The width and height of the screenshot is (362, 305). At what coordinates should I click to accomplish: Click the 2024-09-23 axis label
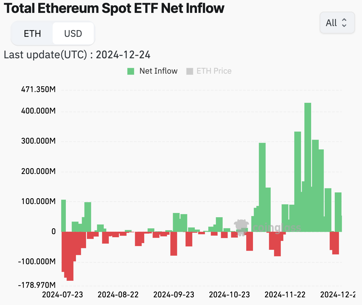(x=174, y=295)
